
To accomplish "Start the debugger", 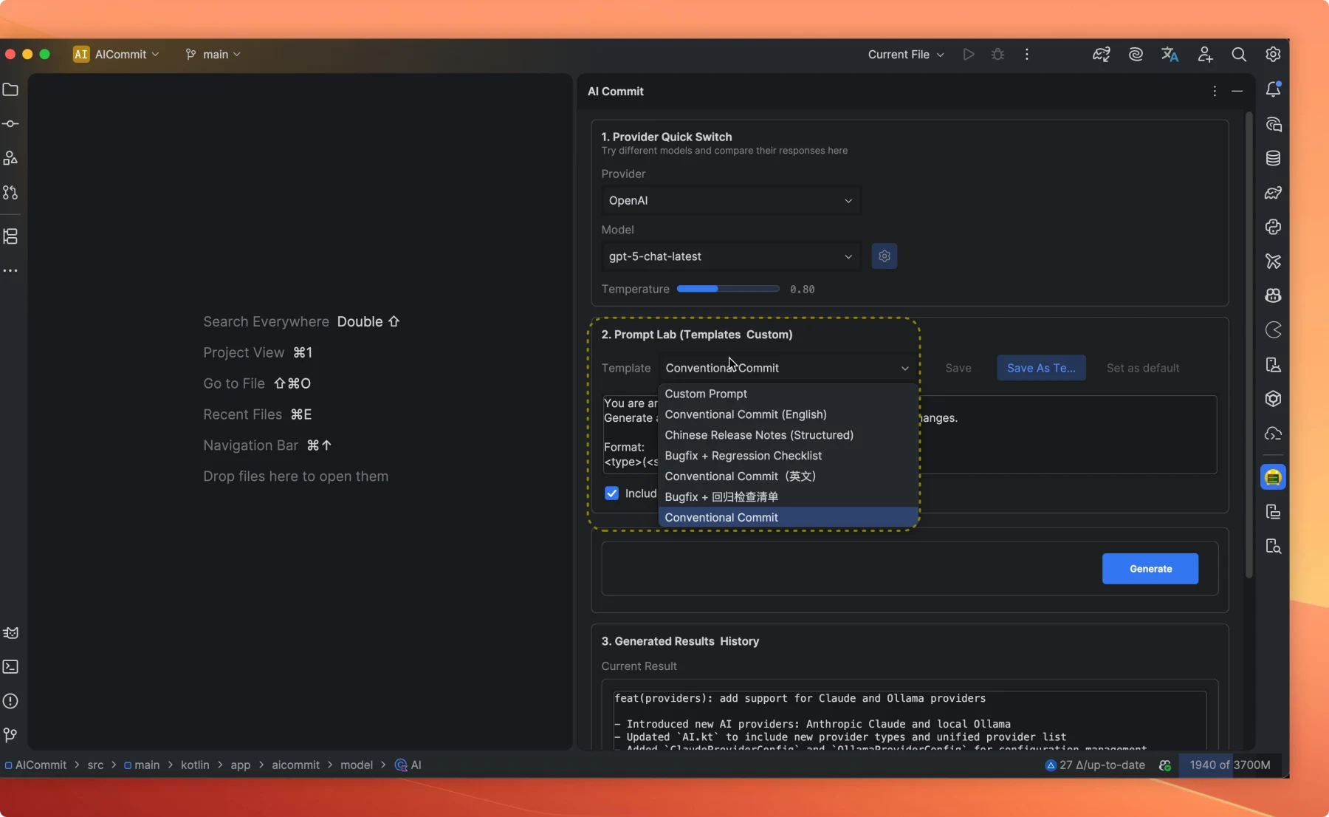I will point(997,54).
